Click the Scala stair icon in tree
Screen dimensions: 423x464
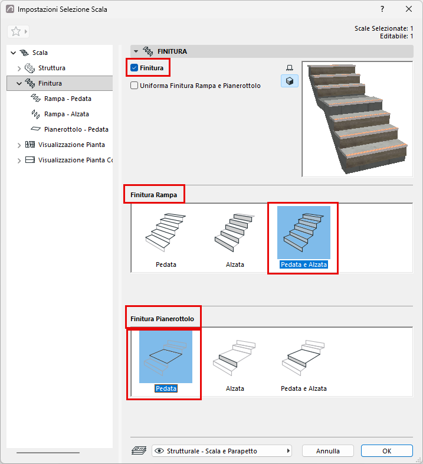24,53
